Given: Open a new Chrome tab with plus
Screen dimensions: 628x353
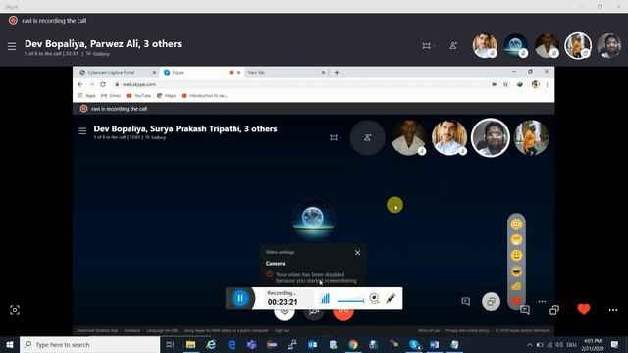Looking at the screenshot, I should [x=337, y=72].
